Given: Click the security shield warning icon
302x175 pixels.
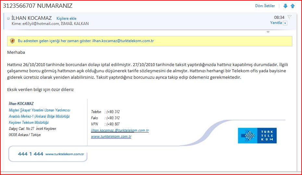Looking at the screenshot, I should [x=12, y=41].
